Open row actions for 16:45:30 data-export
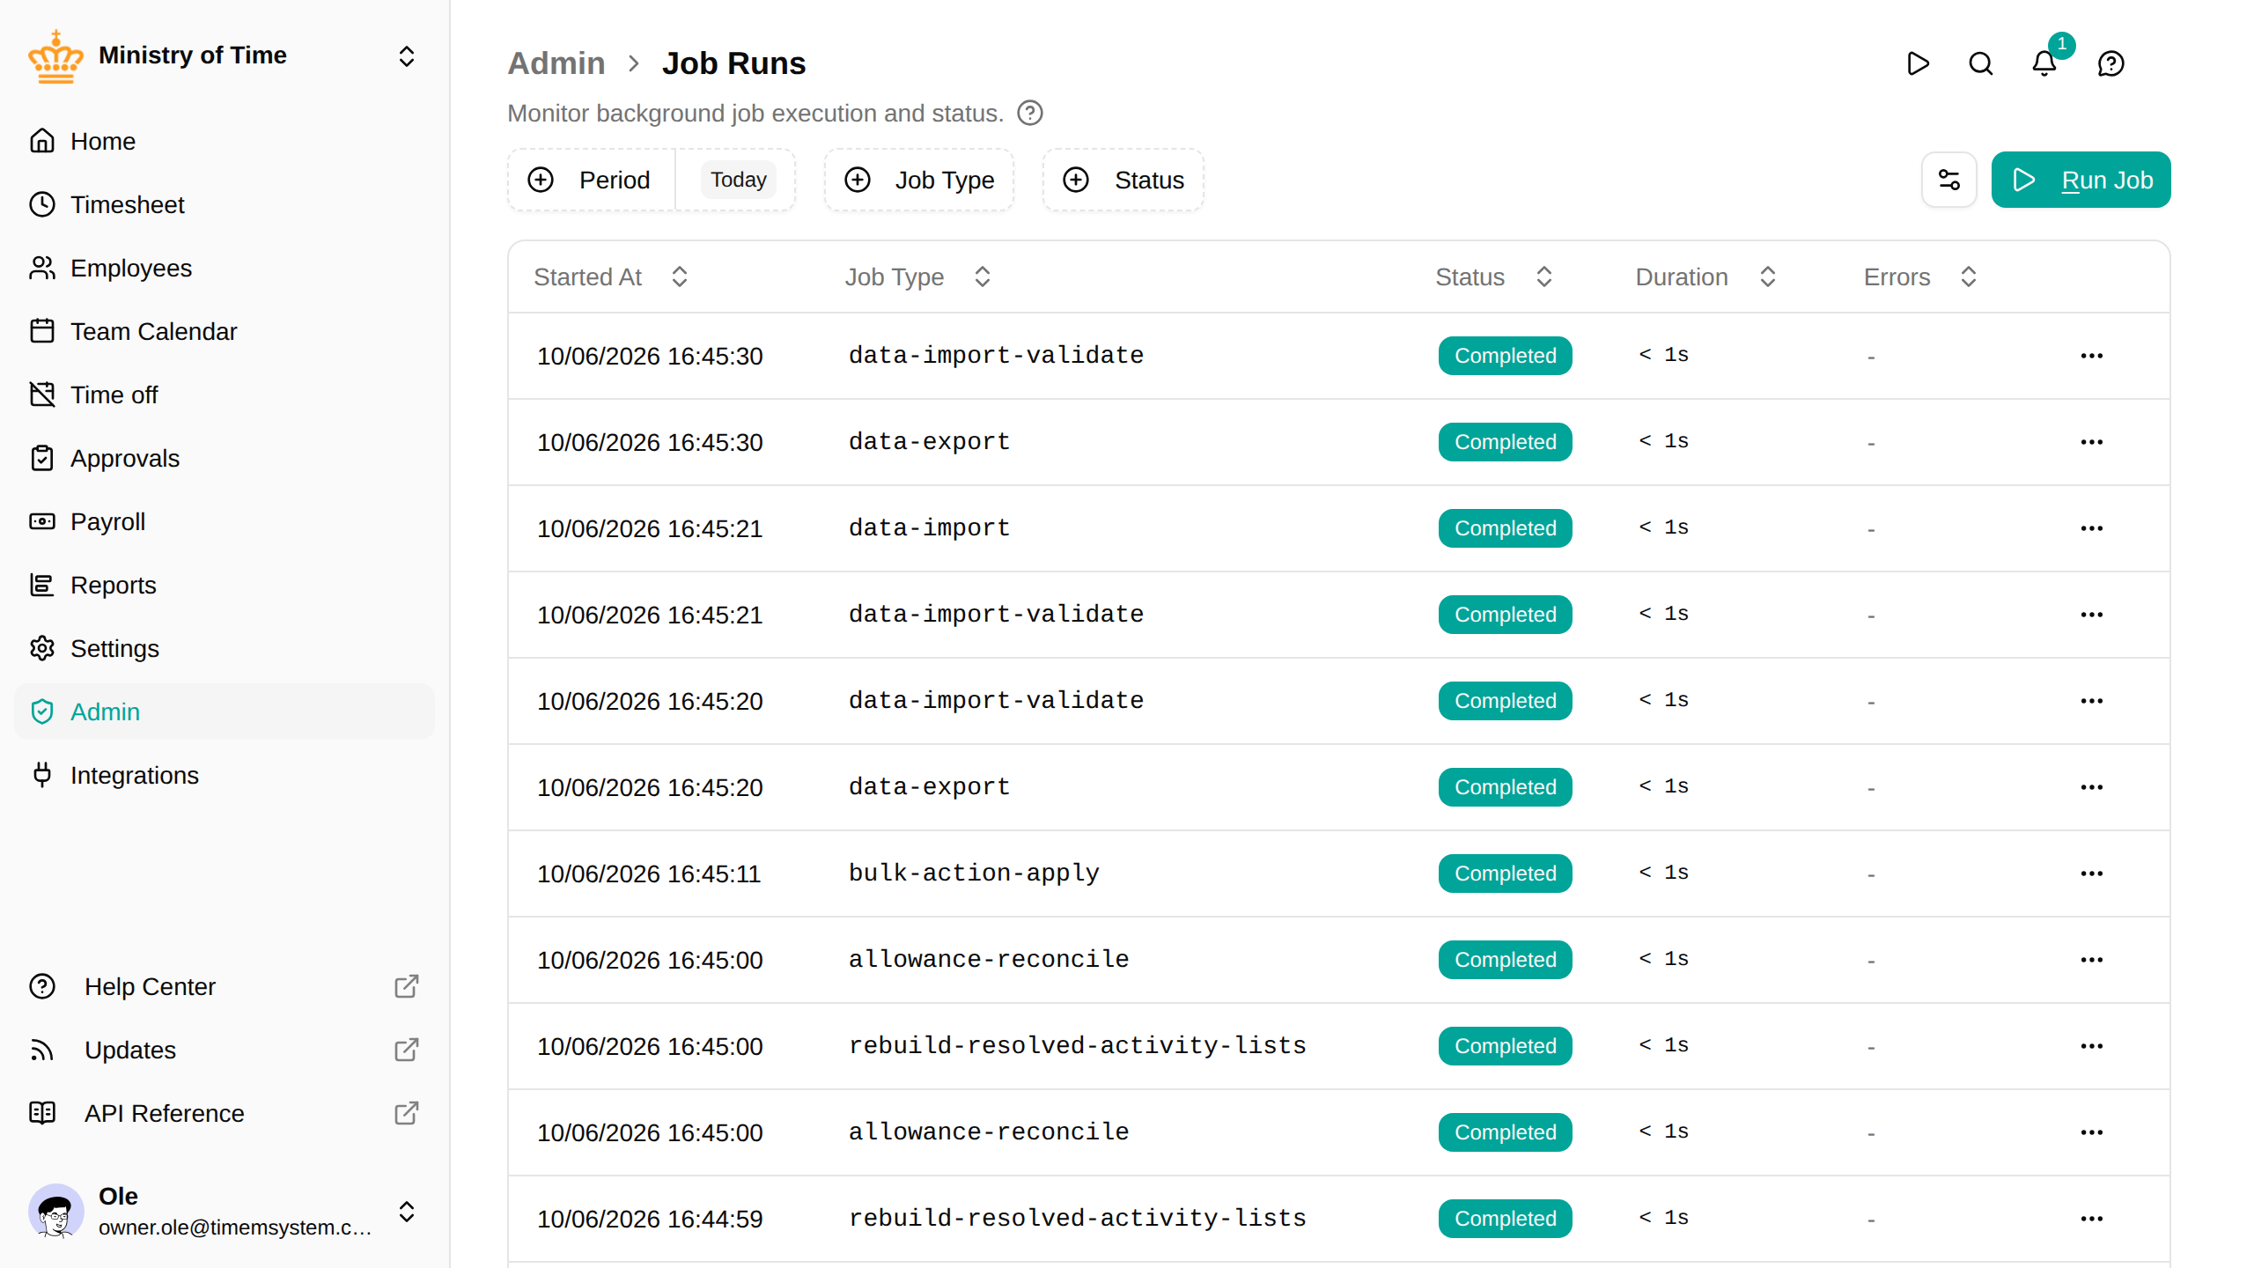 pos(2092,442)
